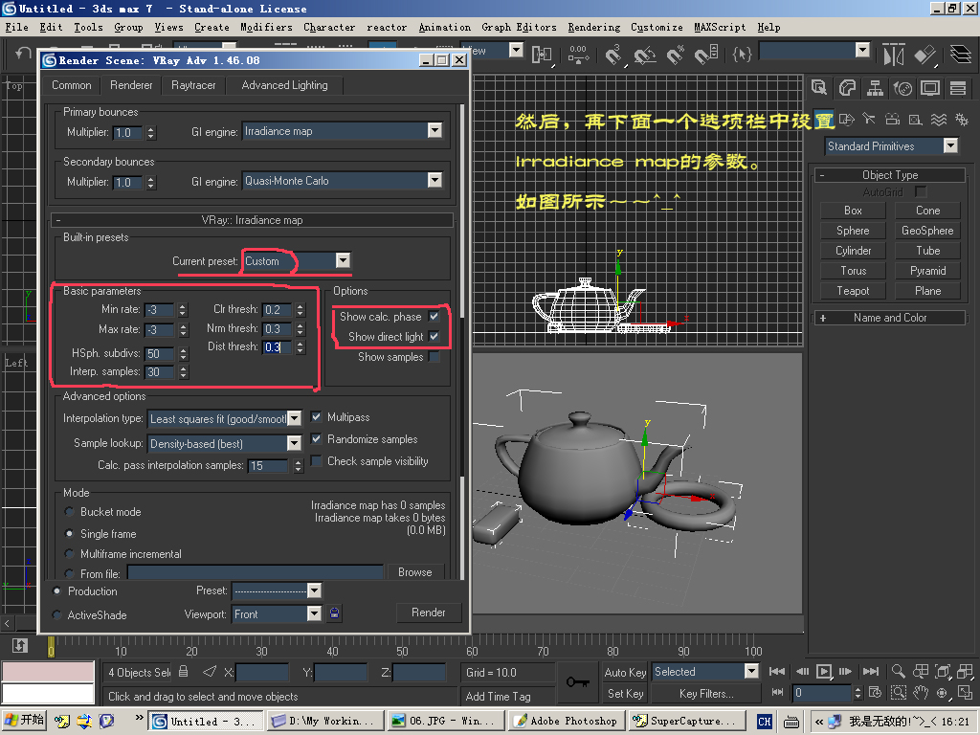Open Key Filters dialog
Viewport: 980px width, 735px height.
[x=706, y=693]
